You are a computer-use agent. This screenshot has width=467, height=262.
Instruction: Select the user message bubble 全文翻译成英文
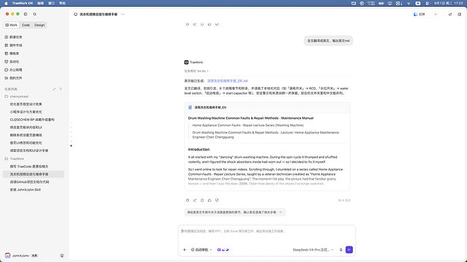pos(328,41)
